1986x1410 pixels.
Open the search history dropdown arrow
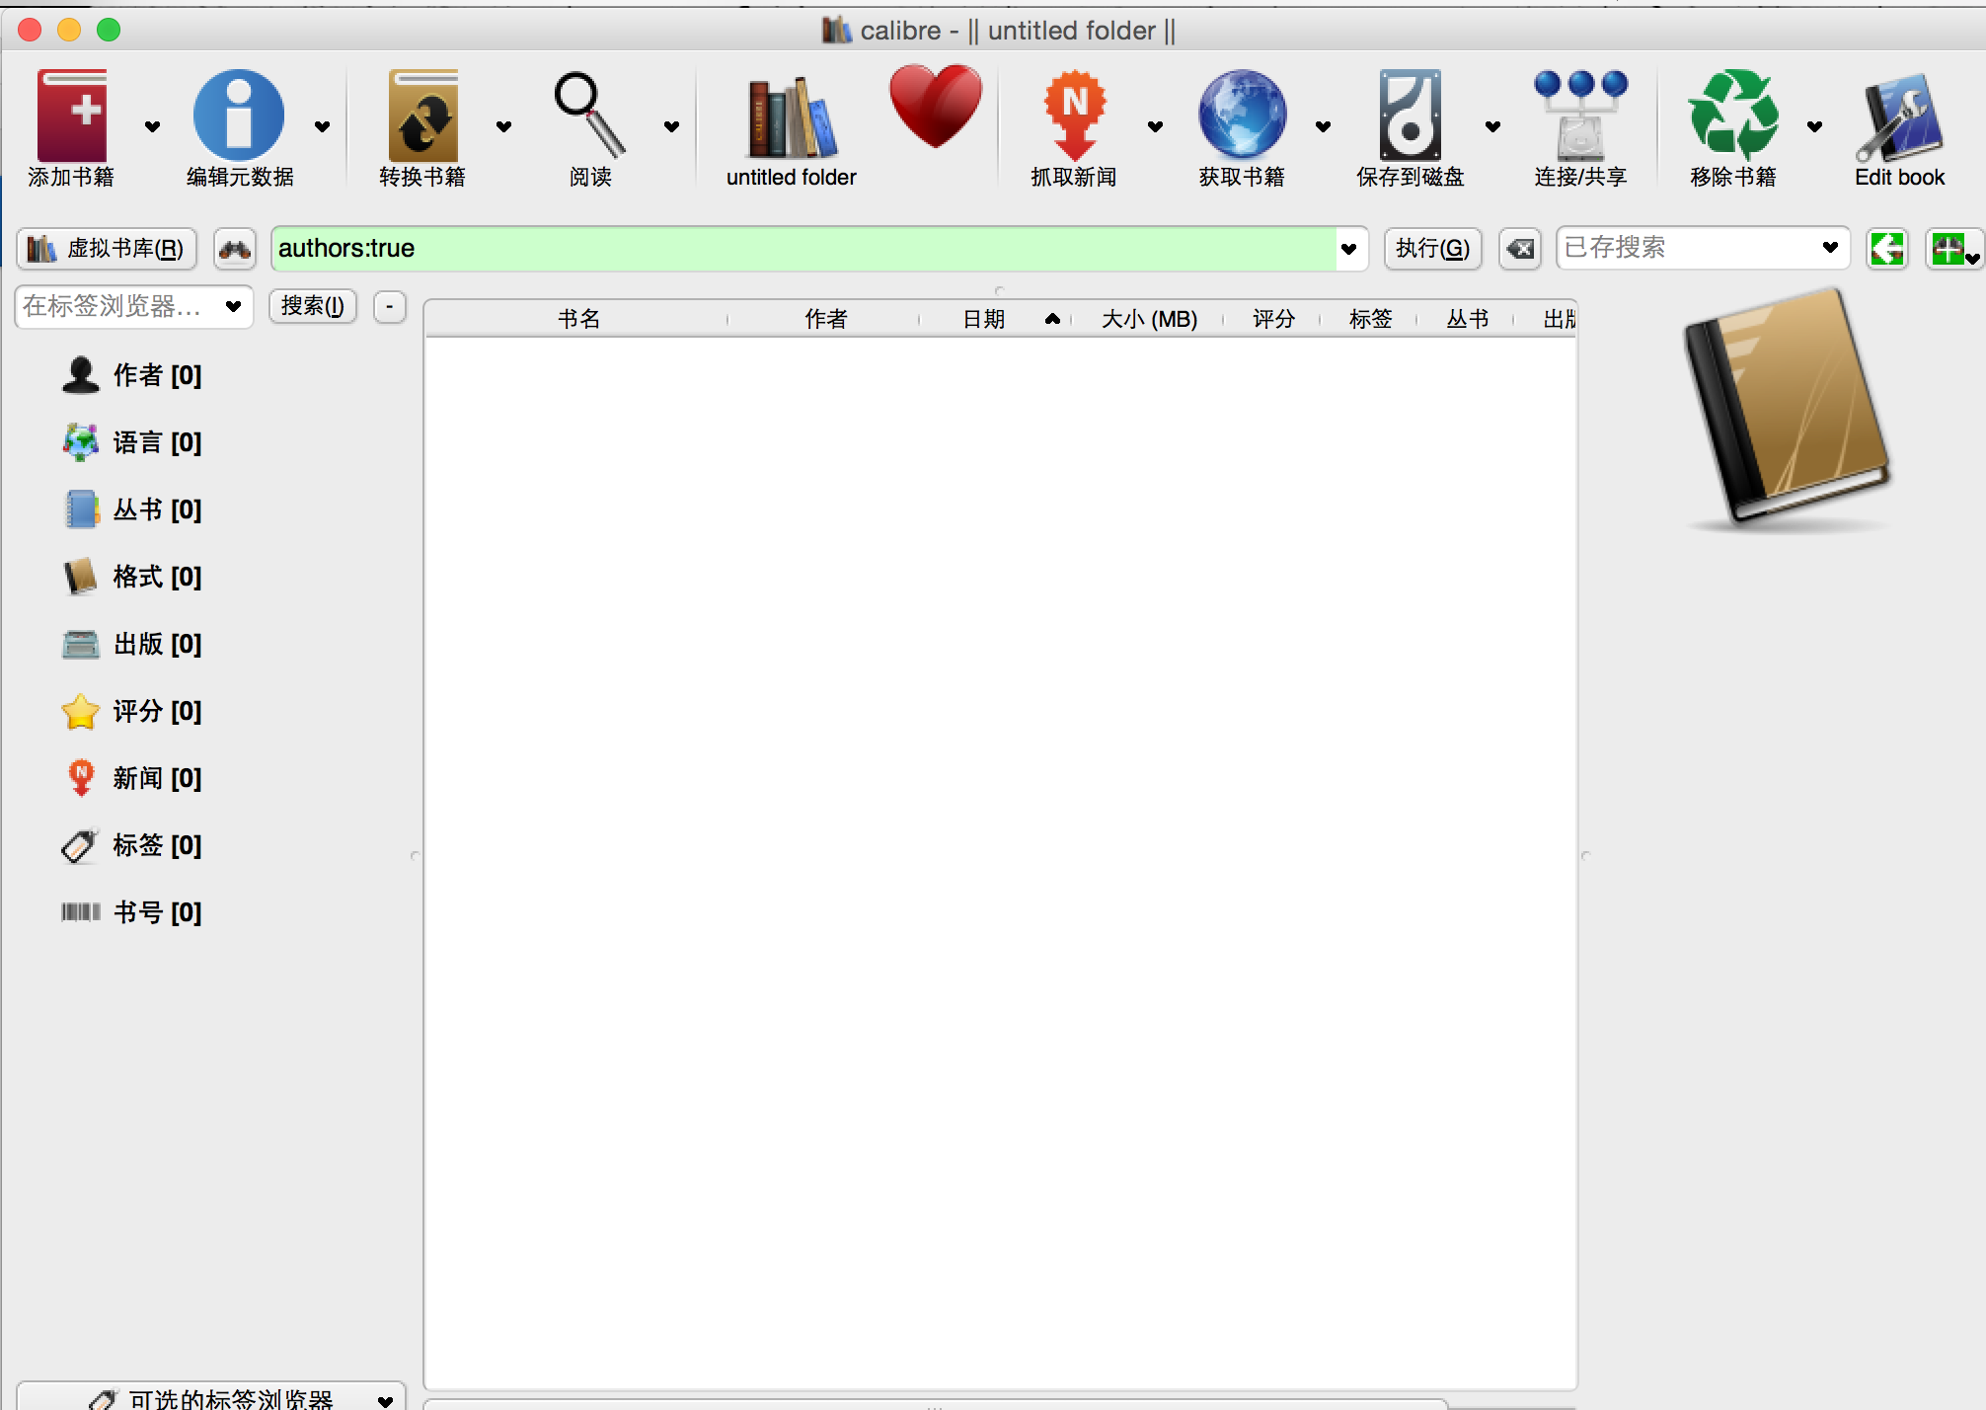pos(1348,249)
